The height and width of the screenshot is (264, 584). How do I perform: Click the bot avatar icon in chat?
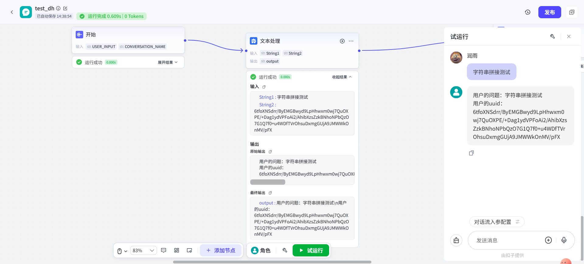(x=456, y=92)
